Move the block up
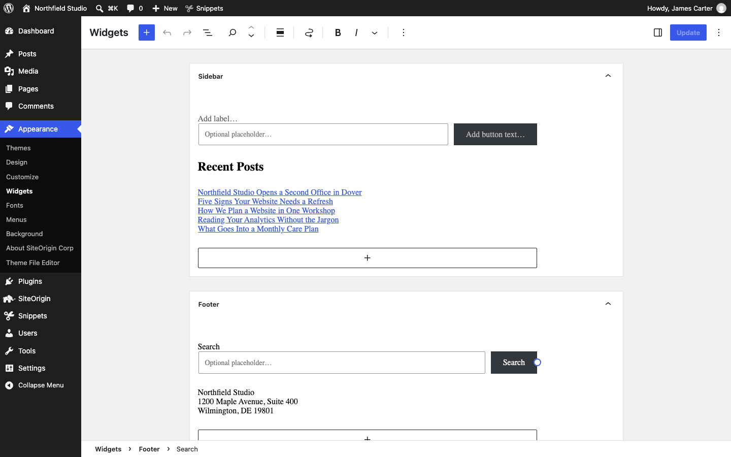731x457 pixels. pyautogui.click(x=252, y=28)
